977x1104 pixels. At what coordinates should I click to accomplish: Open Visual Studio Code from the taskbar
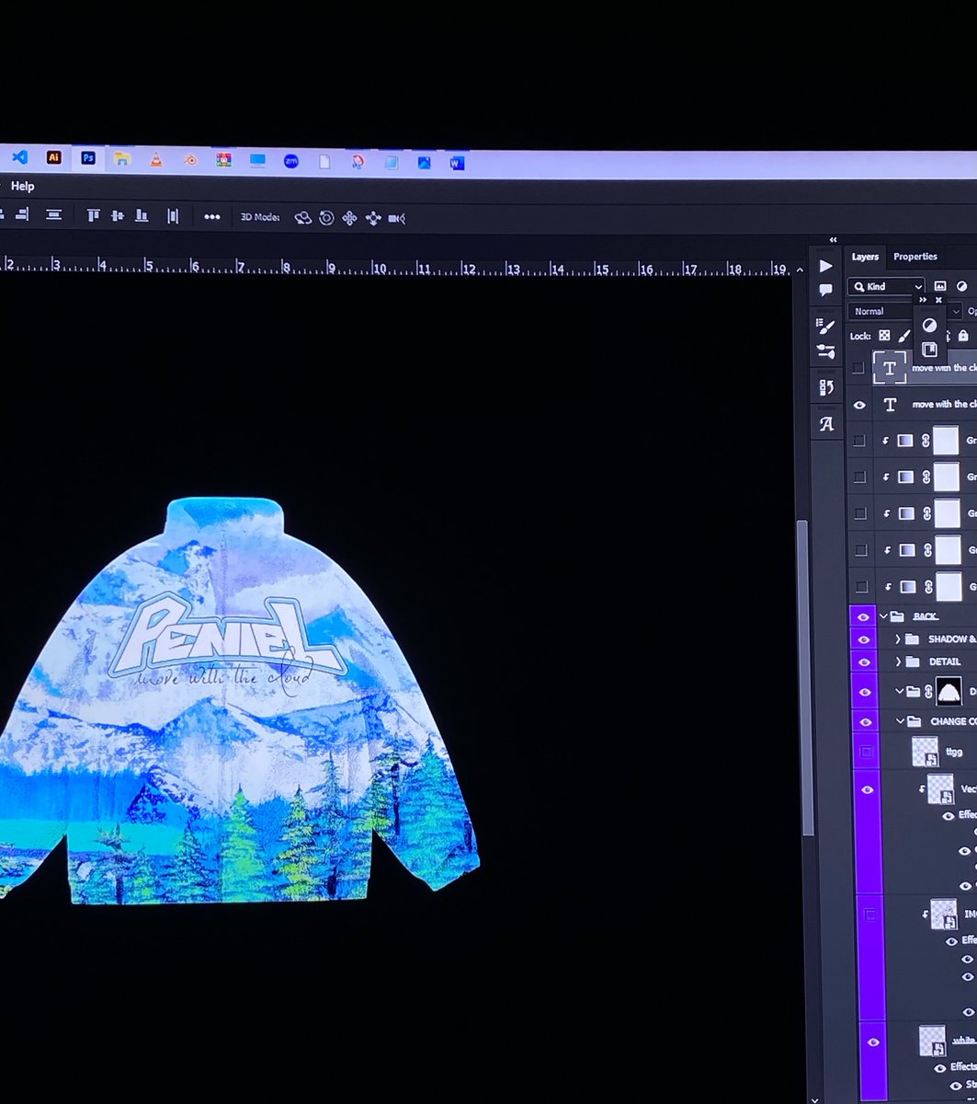coord(19,157)
